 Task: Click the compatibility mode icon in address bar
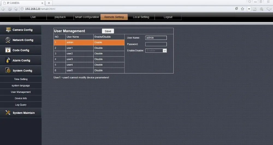[x=236, y=8]
